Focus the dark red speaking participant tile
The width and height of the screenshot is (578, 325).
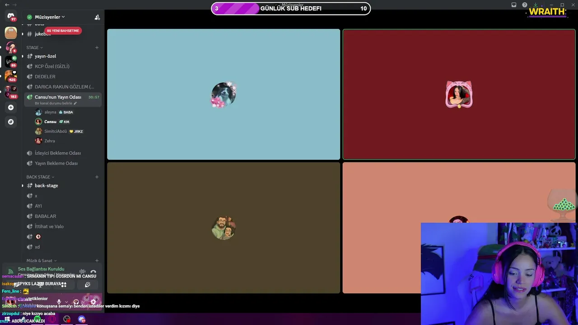click(x=459, y=94)
